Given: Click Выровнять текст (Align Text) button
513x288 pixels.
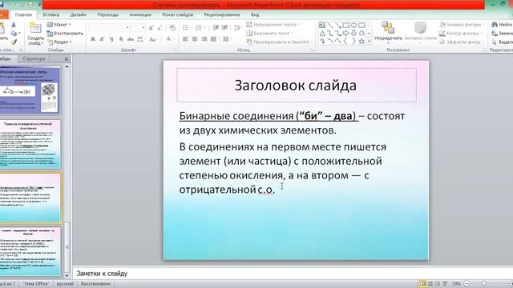Looking at the screenshot, I should [269, 34].
